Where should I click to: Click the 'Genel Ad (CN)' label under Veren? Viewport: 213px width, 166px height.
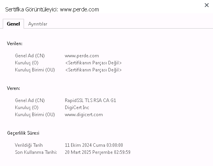(30, 100)
